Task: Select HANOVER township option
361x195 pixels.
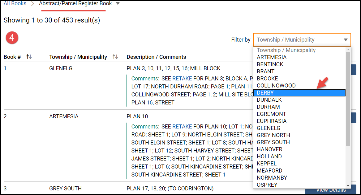Action: [269, 149]
